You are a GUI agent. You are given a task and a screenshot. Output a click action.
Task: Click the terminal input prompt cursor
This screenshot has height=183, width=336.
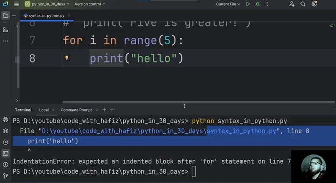point(194,172)
